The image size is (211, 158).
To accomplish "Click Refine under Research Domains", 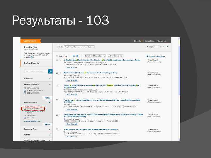I will (47, 98).
